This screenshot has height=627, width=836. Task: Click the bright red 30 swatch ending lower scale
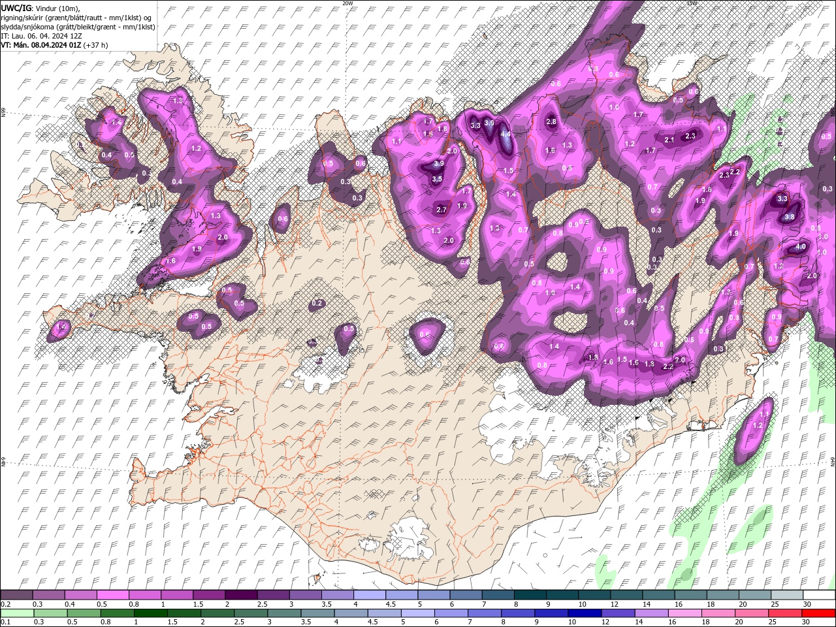[x=818, y=613]
